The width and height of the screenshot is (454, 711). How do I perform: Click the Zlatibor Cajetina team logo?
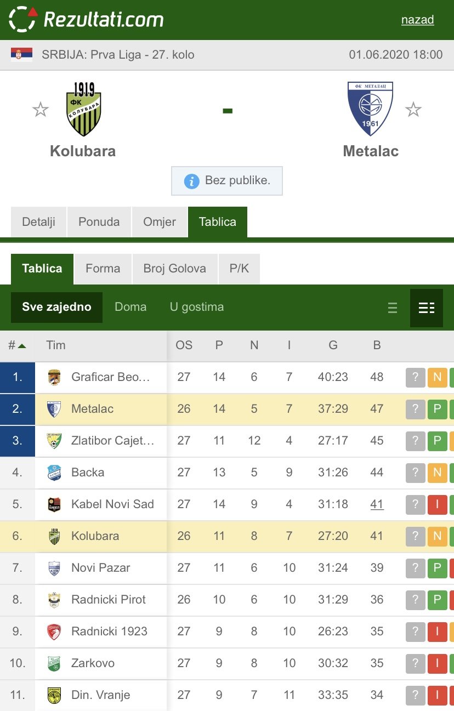[54, 441]
